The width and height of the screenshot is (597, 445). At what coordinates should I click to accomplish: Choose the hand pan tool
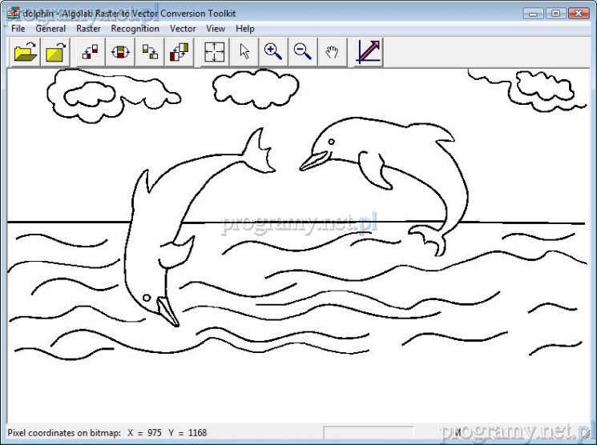tap(332, 52)
